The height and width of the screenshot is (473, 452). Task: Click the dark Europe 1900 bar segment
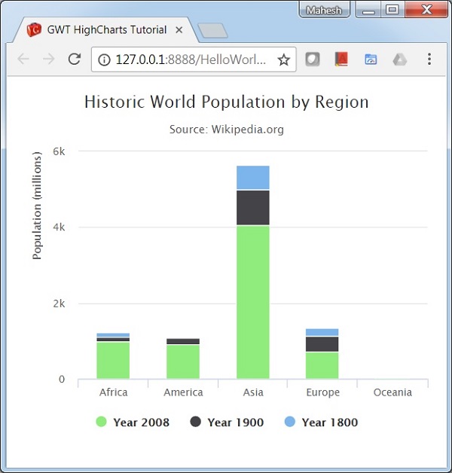click(323, 344)
